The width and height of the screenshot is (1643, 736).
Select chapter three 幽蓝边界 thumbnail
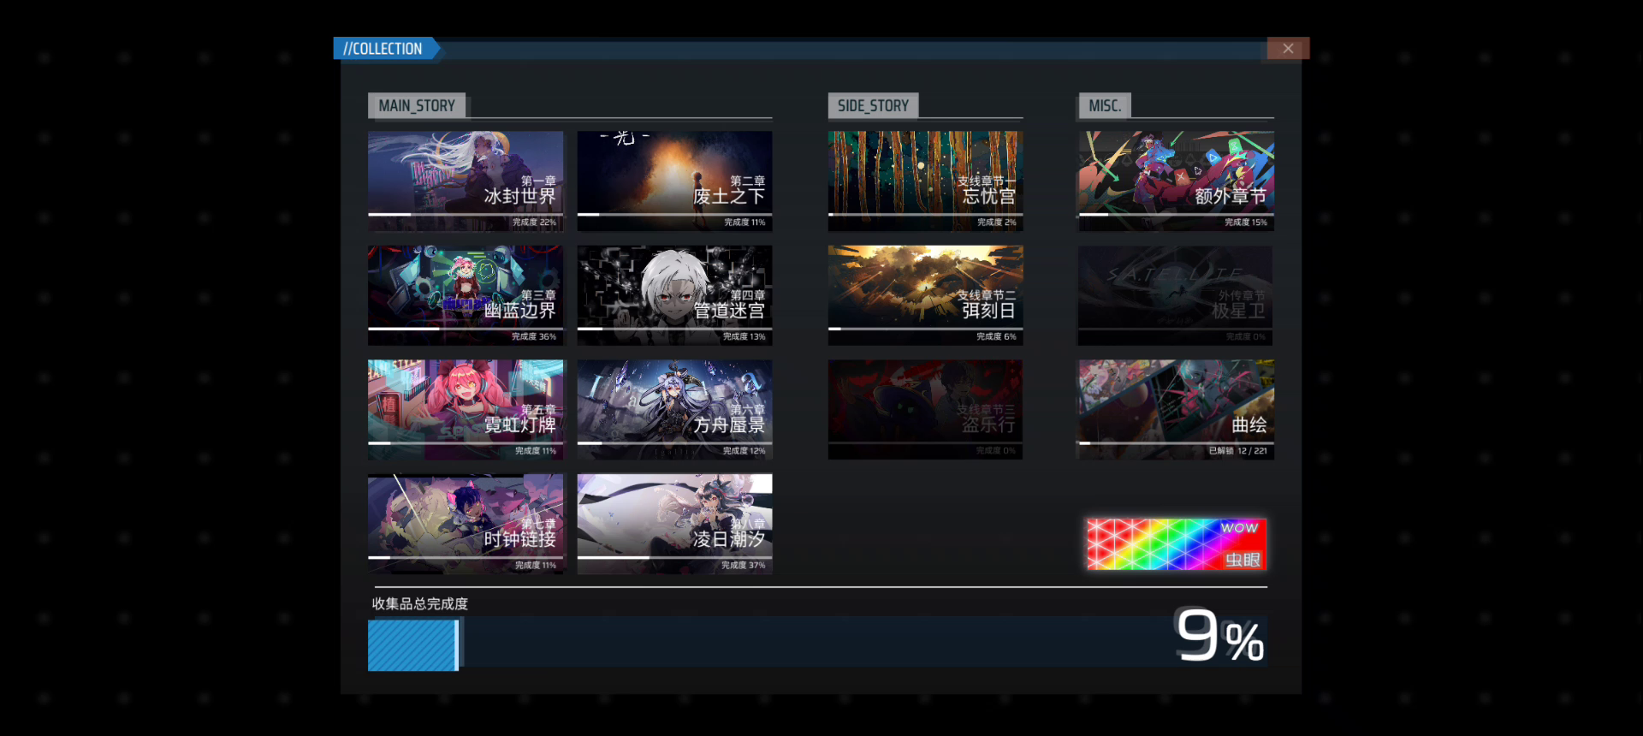click(x=466, y=295)
